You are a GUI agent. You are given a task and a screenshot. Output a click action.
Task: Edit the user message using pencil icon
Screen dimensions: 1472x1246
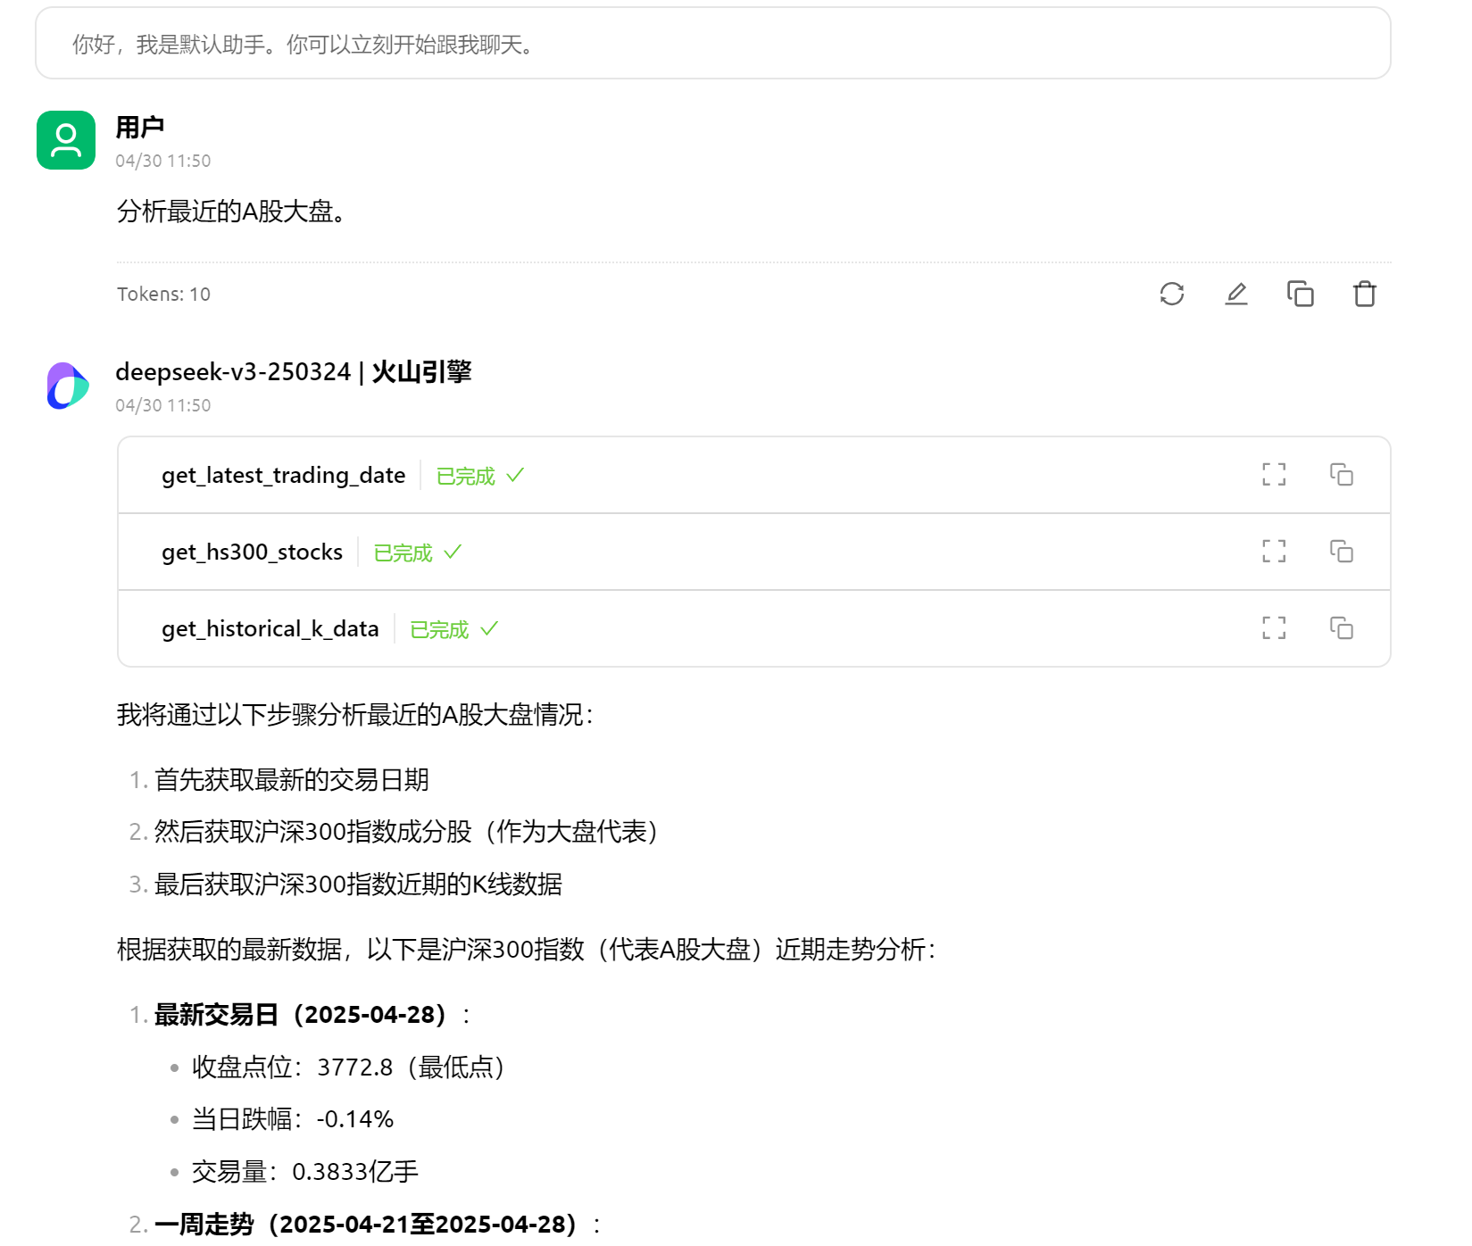point(1236,294)
